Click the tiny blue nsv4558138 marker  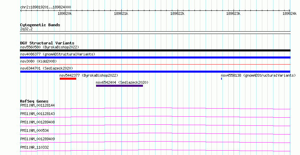(x=221, y=79)
